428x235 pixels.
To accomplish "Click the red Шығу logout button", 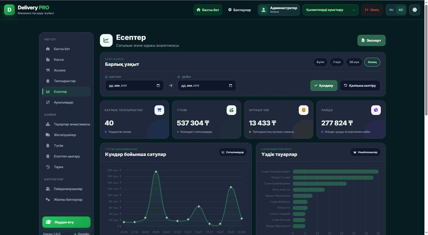I will pyautogui.click(x=372, y=10).
